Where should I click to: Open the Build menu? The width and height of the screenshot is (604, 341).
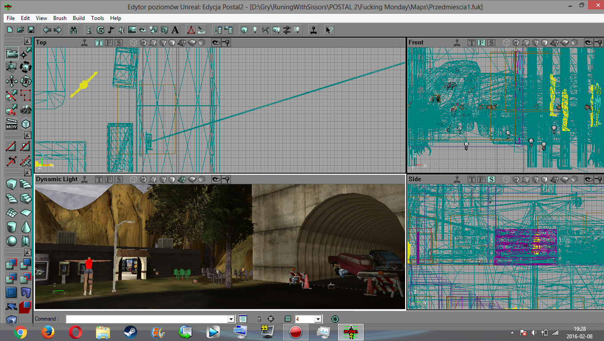(79, 18)
